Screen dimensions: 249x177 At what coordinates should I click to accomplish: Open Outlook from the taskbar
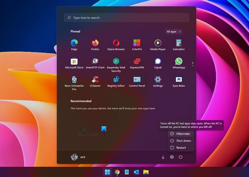pos(136,172)
